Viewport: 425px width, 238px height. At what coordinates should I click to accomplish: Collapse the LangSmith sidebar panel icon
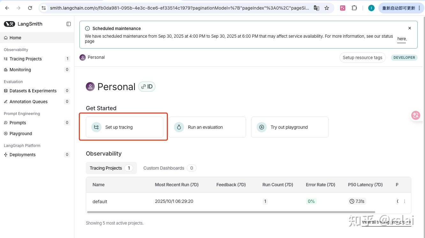click(x=69, y=24)
